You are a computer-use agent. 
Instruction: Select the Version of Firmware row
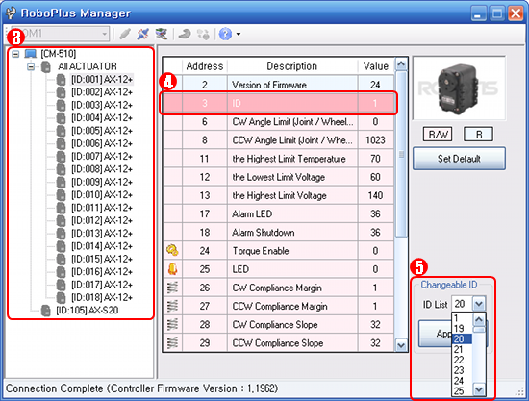279,85
